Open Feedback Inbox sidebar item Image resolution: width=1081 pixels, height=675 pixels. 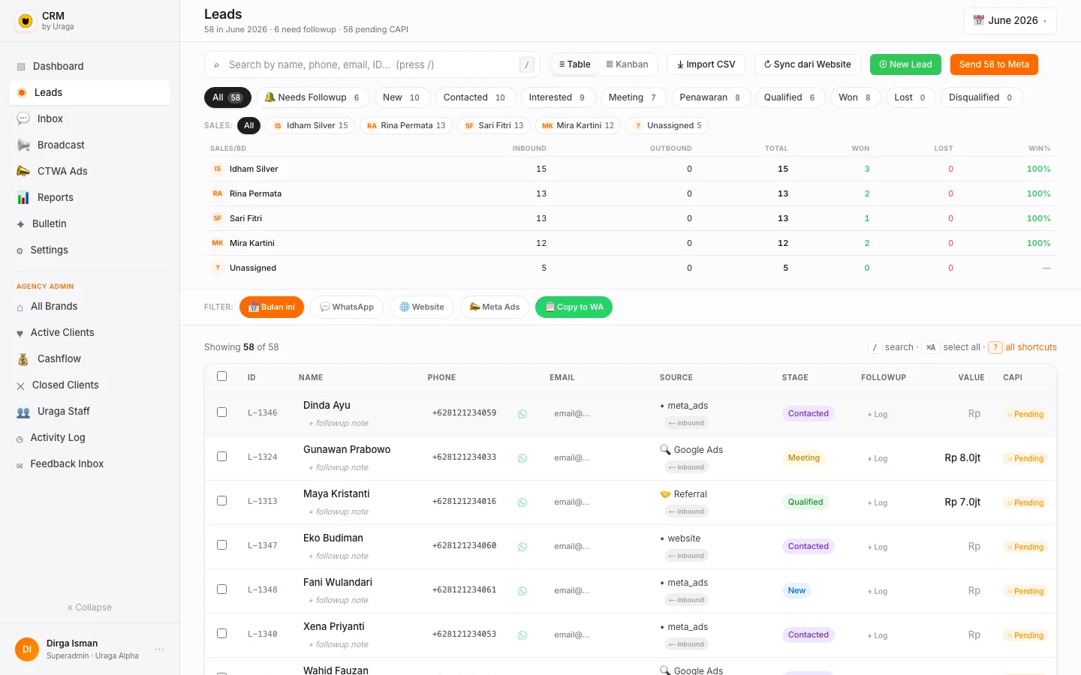tap(89, 463)
